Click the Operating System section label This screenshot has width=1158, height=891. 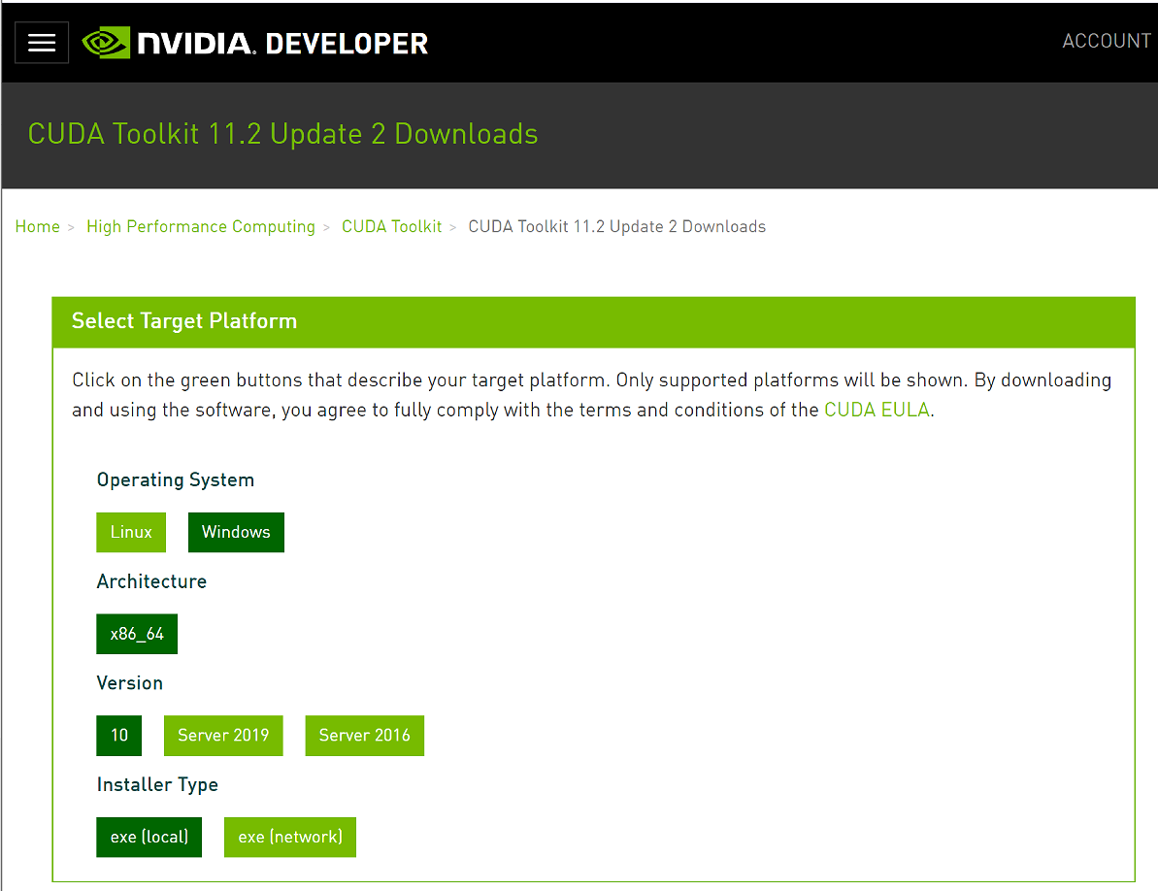click(x=175, y=479)
